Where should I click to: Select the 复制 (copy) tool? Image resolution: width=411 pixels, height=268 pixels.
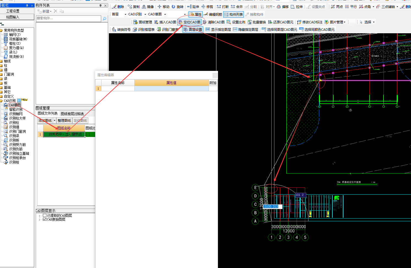pyautogui.click(x=134, y=7)
